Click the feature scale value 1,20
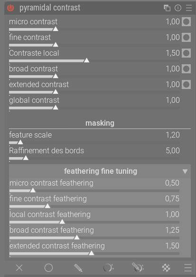196x277 pixels. pos(173,135)
